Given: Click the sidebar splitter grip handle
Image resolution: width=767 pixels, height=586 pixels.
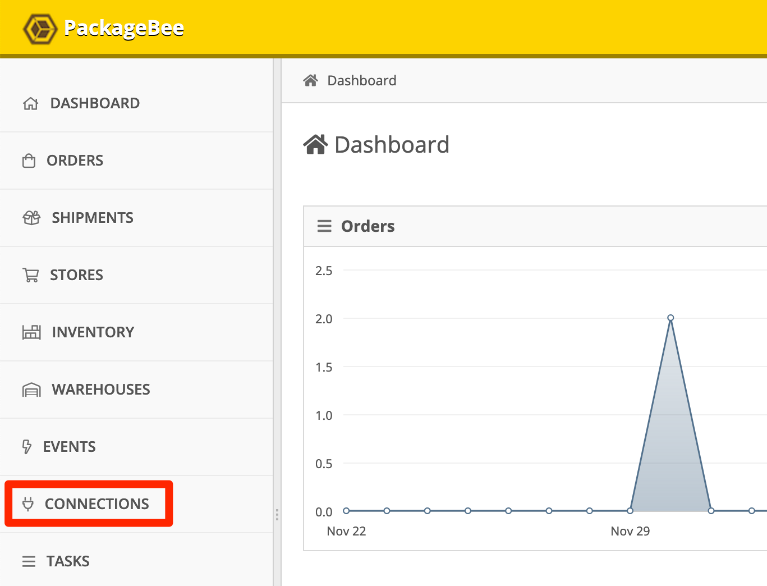Looking at the screenshot, I should (x=277, y=515).
